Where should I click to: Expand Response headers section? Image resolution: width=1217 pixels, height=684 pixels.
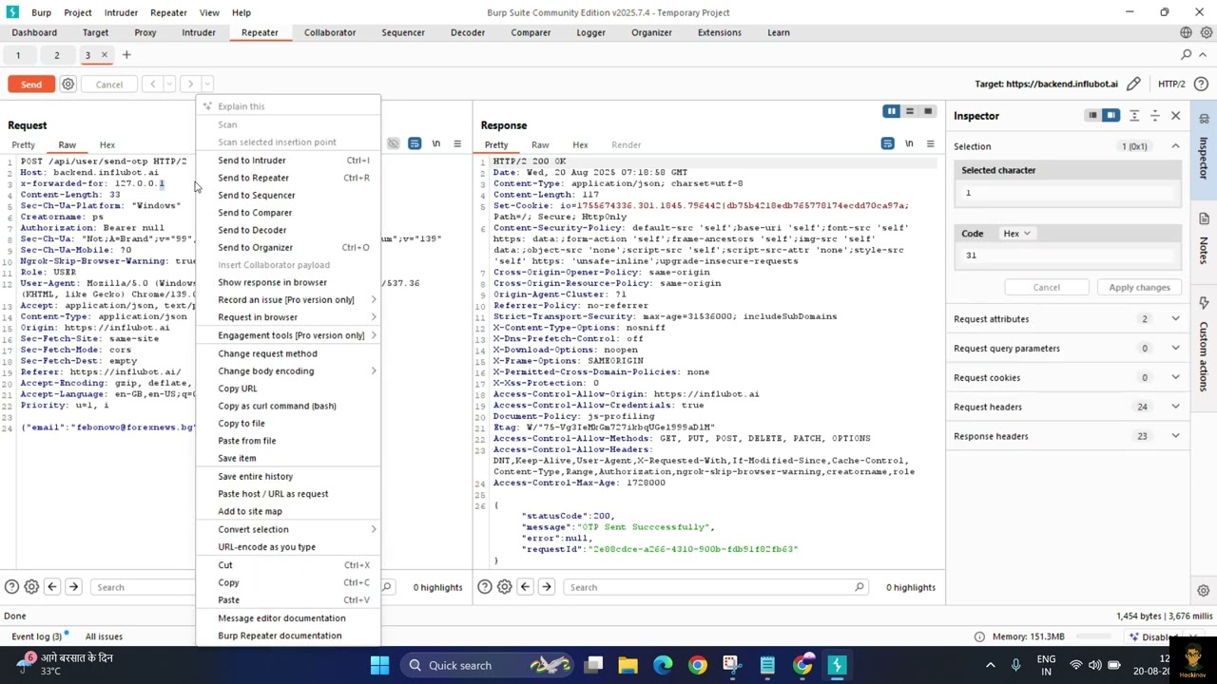pos(1175,436)
